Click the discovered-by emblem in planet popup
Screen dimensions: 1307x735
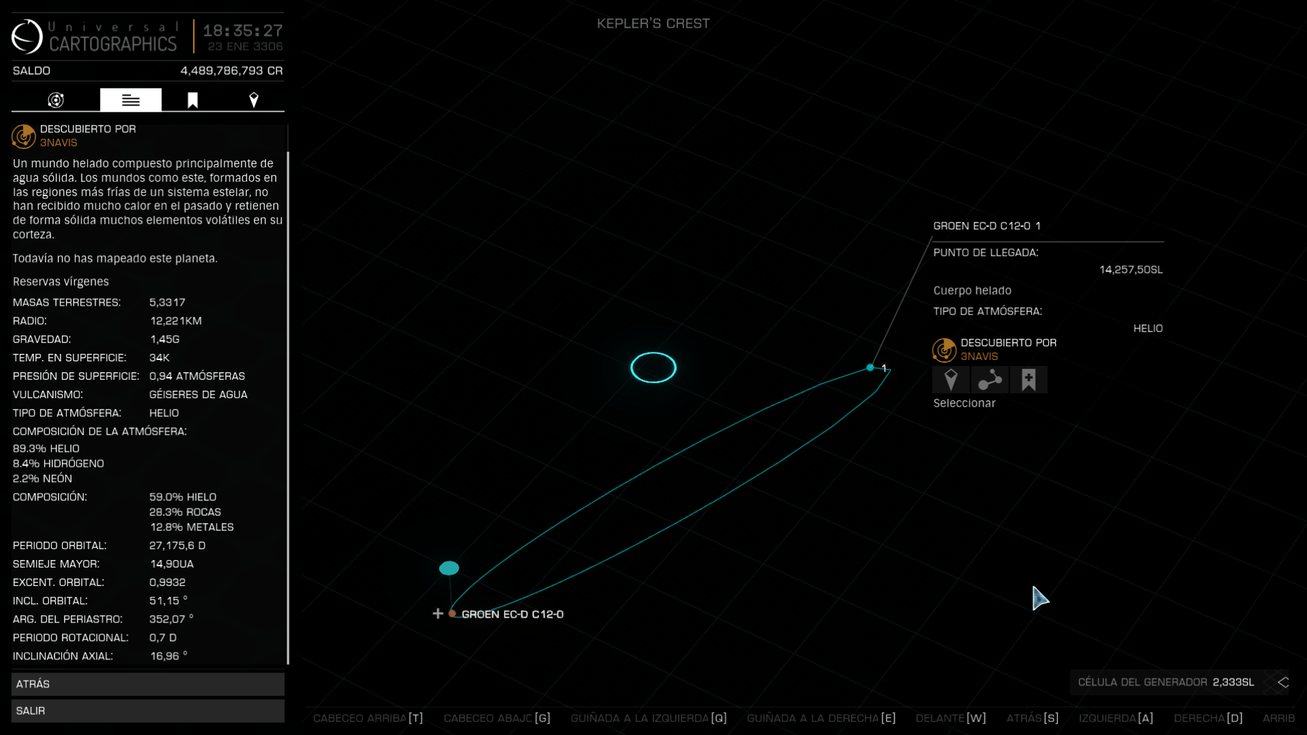coord(944,350)
